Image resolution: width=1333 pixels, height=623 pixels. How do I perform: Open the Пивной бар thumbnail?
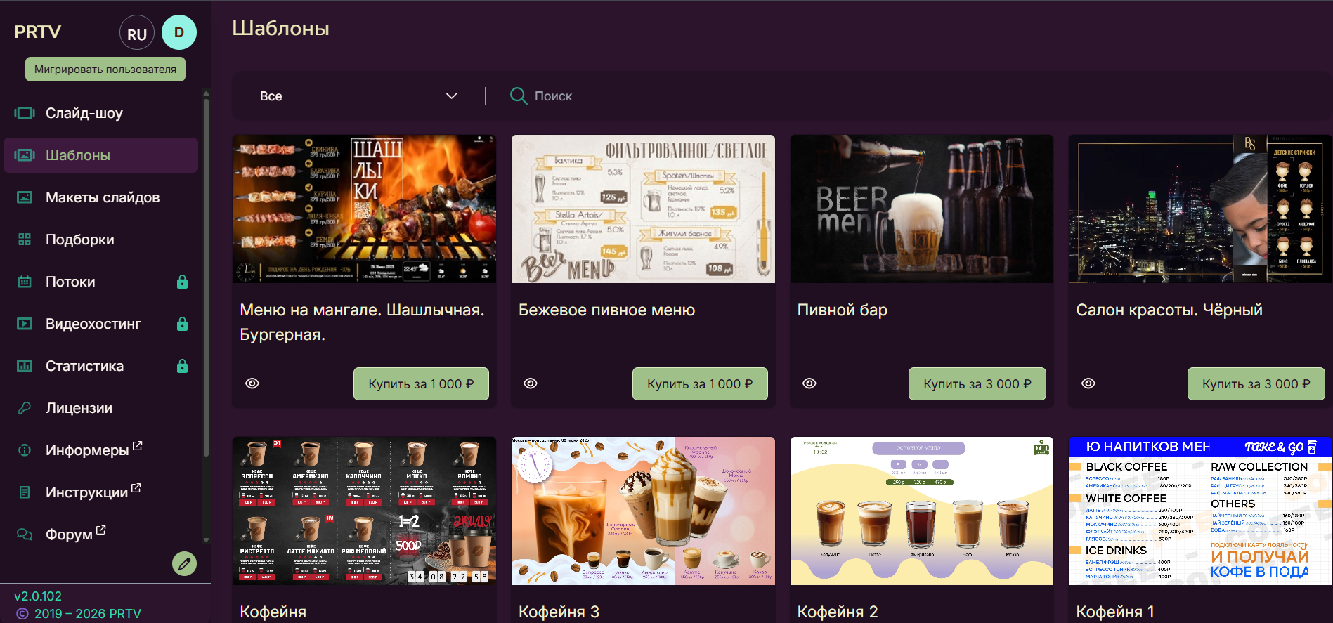click(x=922, y=209)
